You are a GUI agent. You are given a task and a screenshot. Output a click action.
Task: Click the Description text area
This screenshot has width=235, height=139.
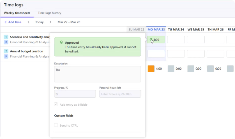(97, 74)
